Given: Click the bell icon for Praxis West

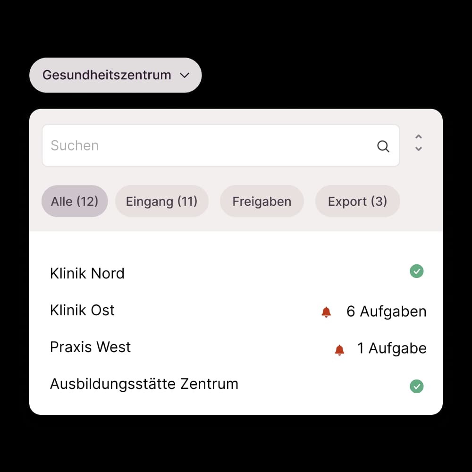Looking at the screenshot, I should coord(339,350).
